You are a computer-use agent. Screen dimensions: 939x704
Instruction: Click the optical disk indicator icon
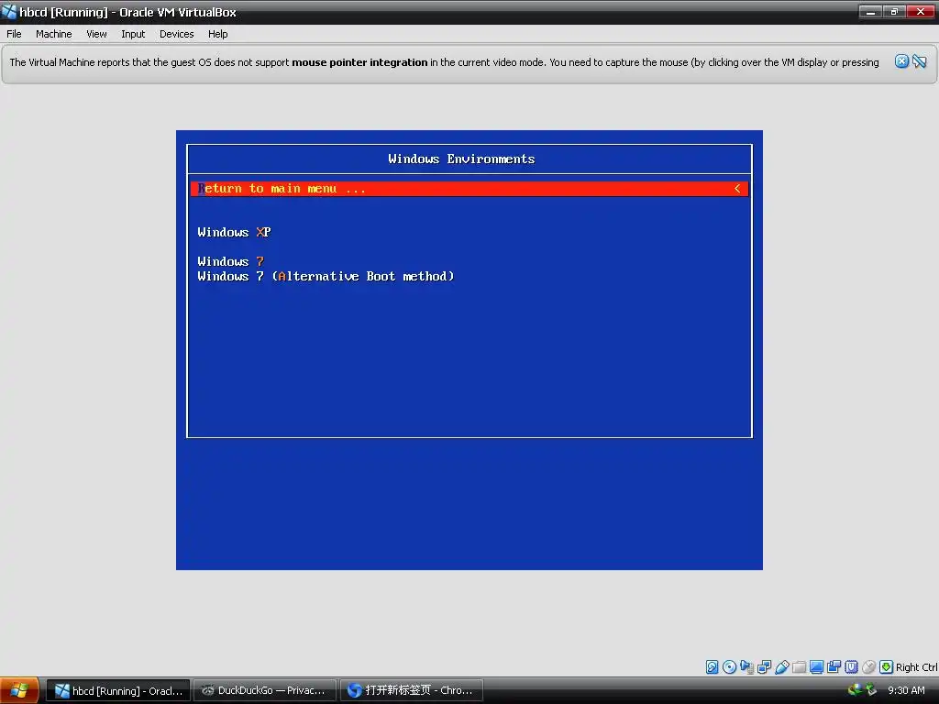click(x=729, y=667)
